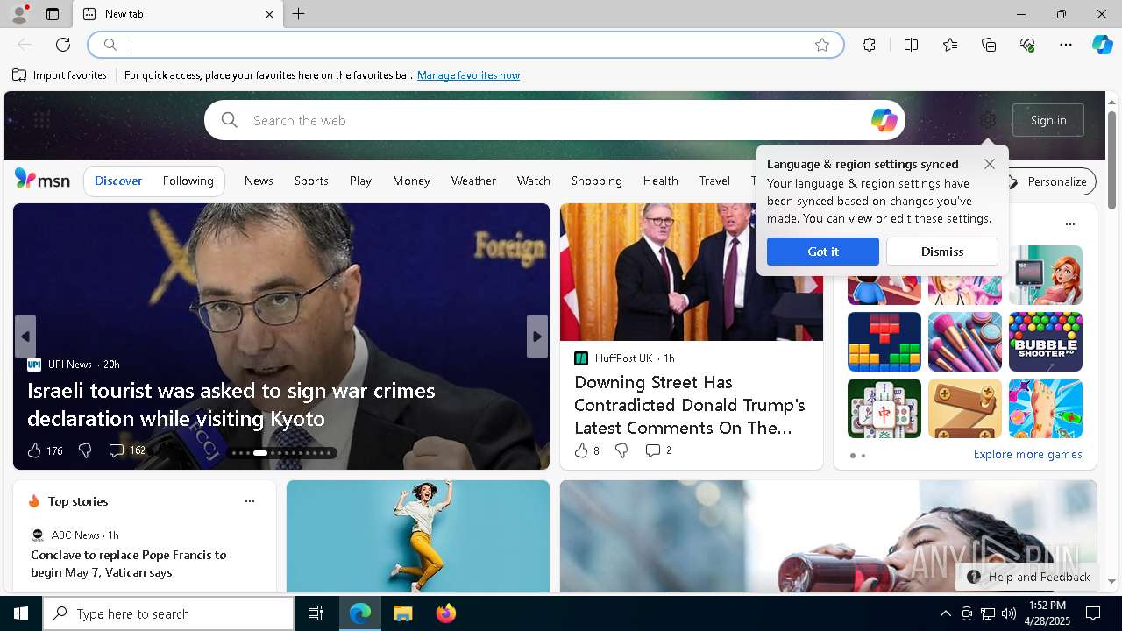This screenshot has width=1122, height=631.
Task: Open the makeup brushes game tile
Action: click(965, 342)
